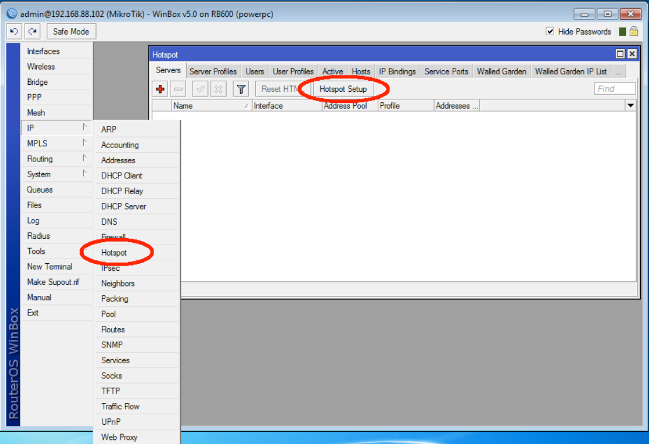Image resolution: width=649 pixels, height=444 pixels.
Task: Select ARP from IP submenu
Action: [138, 129]
